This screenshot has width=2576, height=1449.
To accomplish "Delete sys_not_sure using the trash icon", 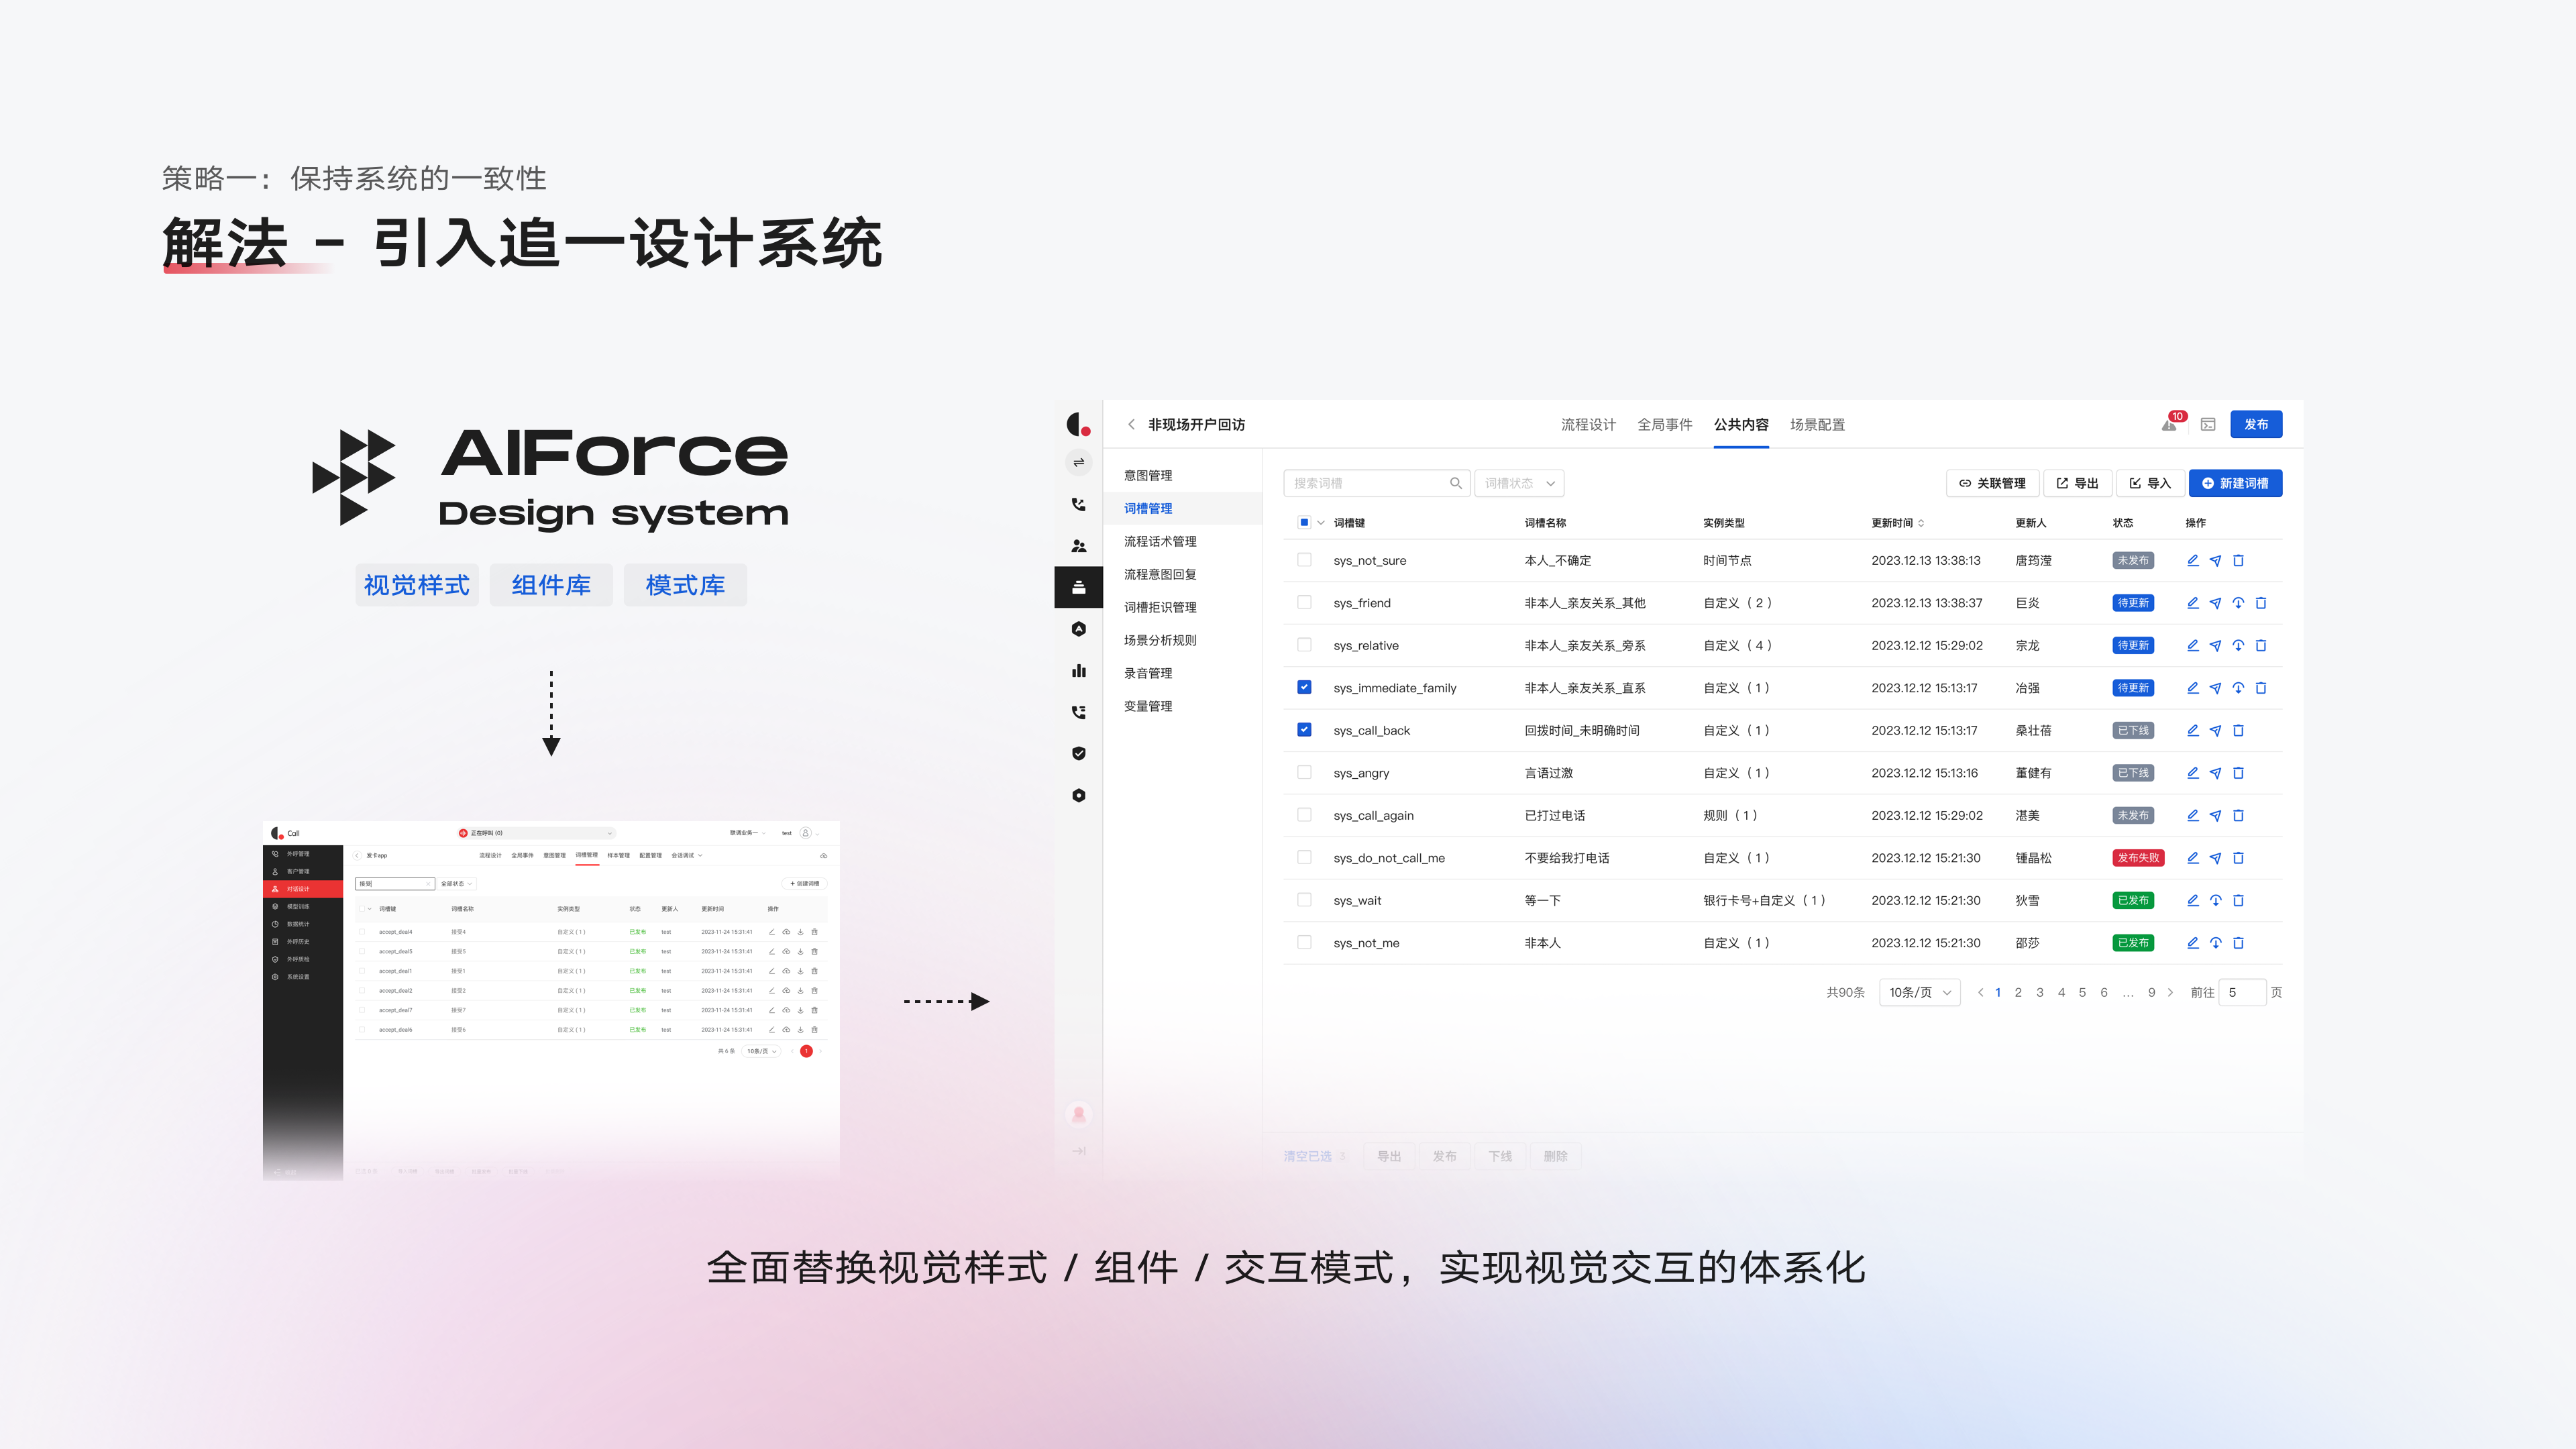I will coord(2238,560).
